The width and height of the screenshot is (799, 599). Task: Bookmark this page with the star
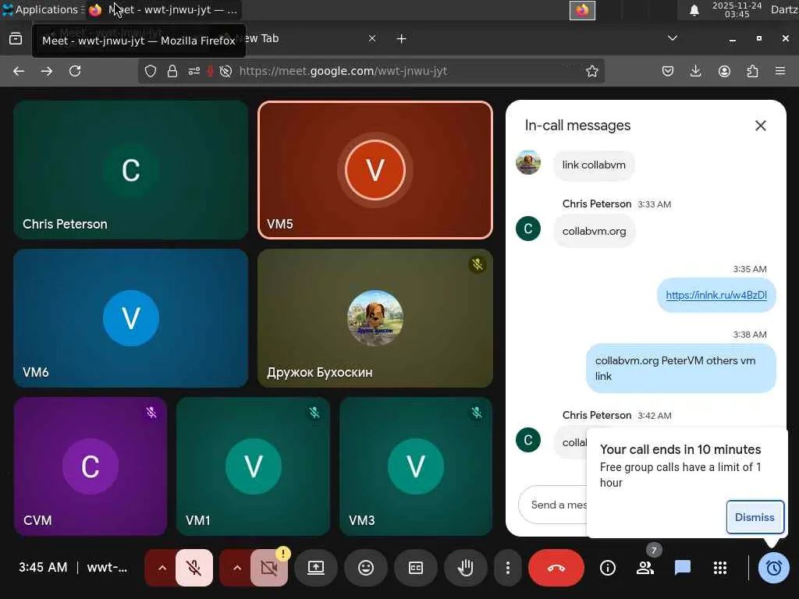[x=591, y=71]
